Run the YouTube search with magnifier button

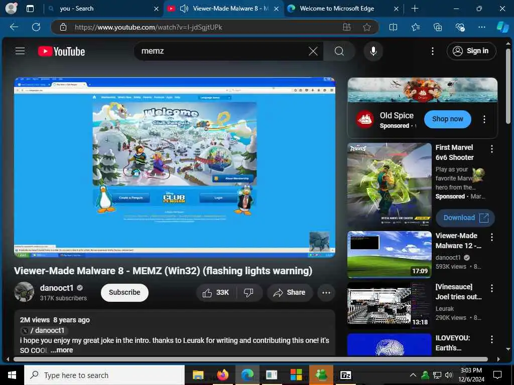[x=339, y=51]
